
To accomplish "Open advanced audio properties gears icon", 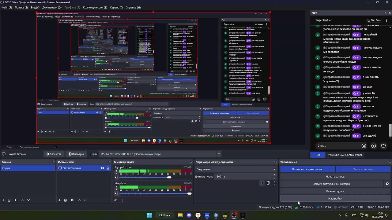I will point(116,200).
